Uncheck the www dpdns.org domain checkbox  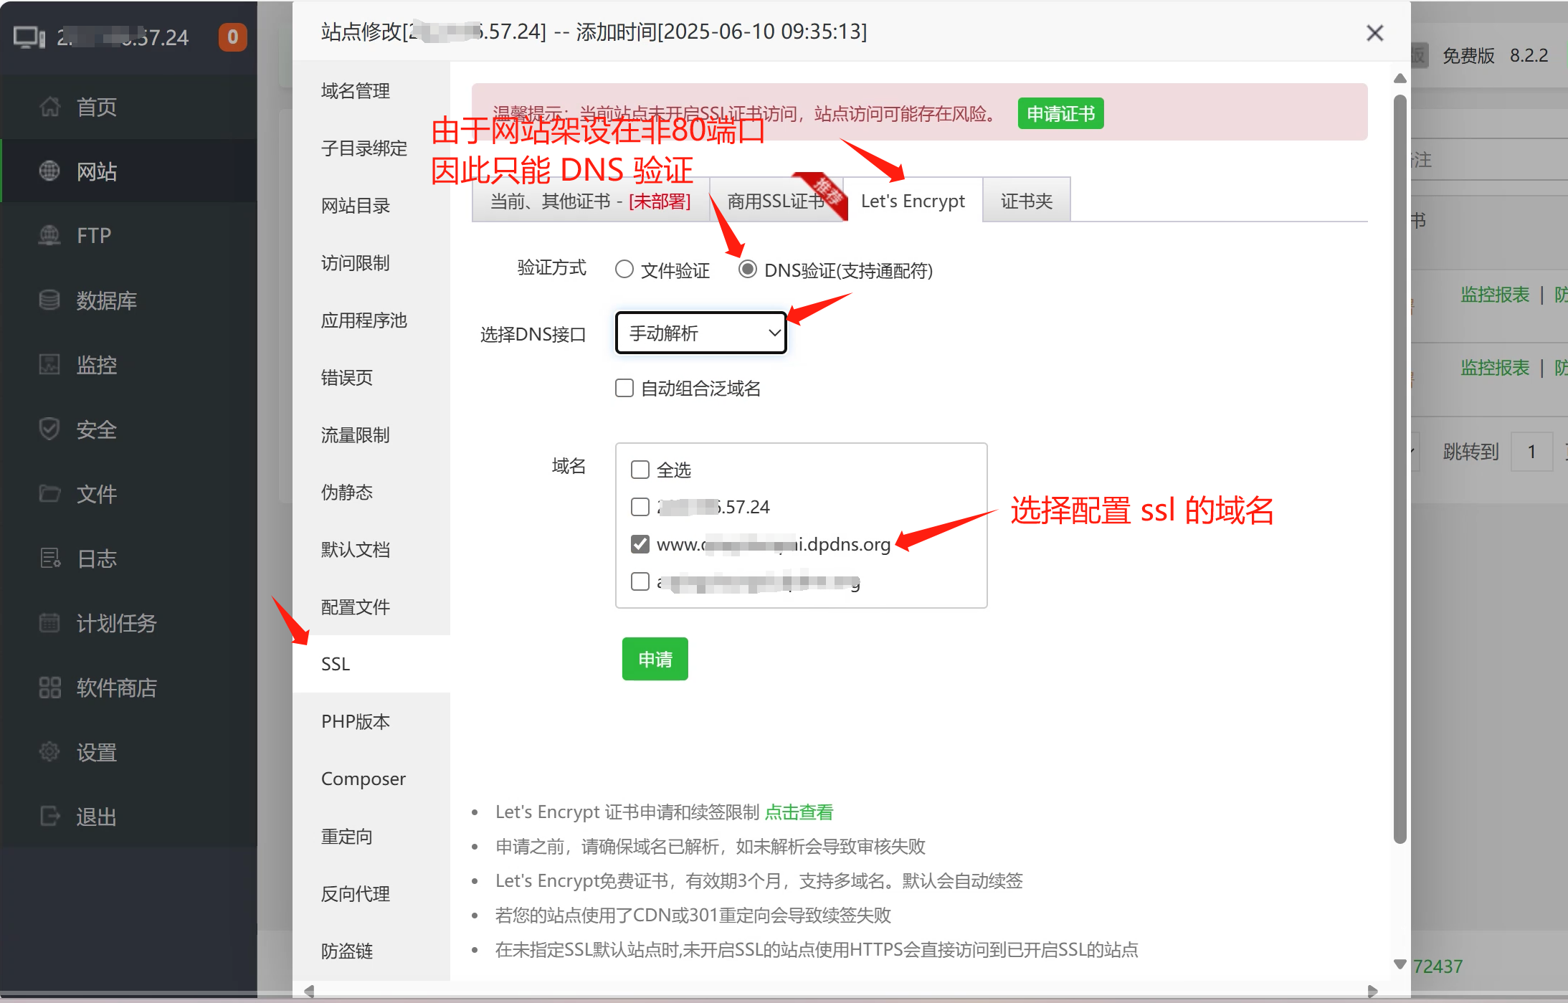640,544
